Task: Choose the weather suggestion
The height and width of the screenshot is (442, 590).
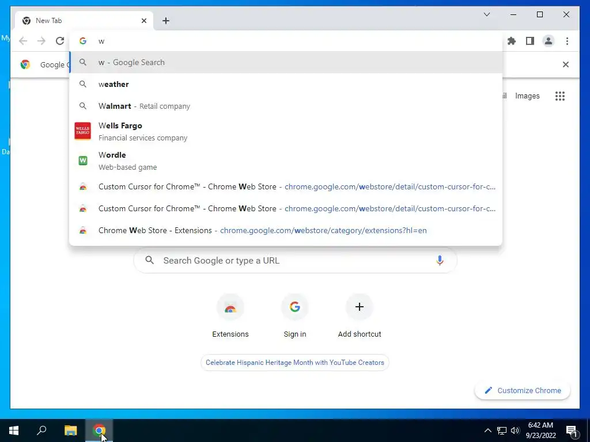Action: tap(286, 84)
